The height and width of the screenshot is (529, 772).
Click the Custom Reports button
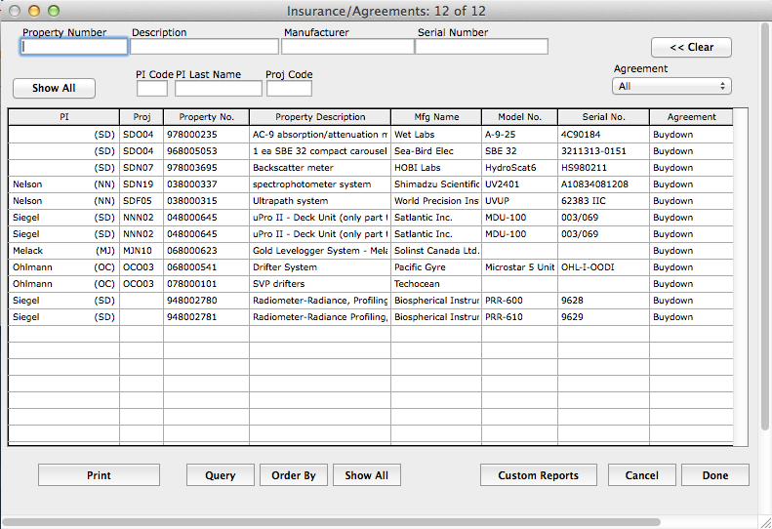click(x=538, y=475)
